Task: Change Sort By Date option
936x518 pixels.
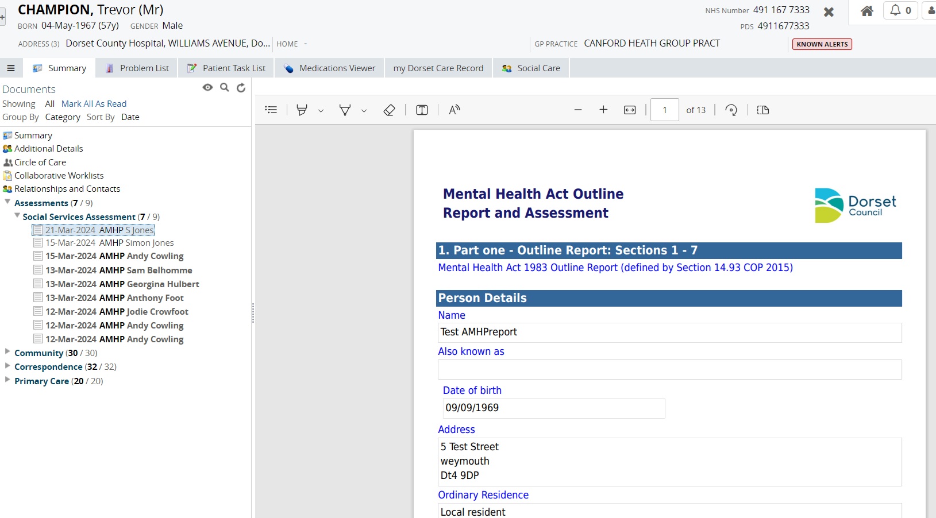Action: click(130, 117)
